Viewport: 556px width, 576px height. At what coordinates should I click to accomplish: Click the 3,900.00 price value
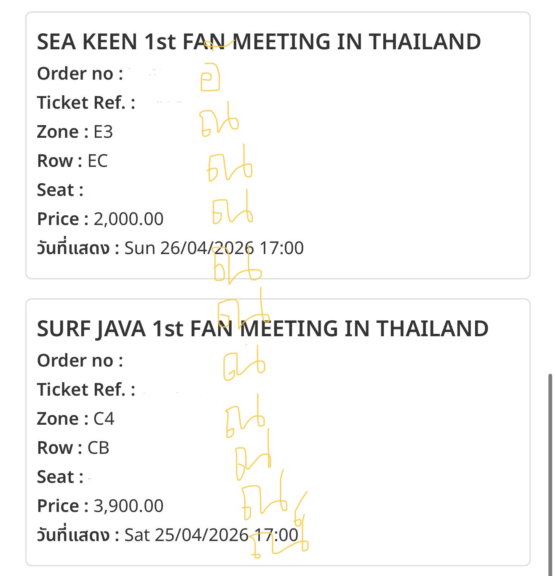[x=128, y=506]
